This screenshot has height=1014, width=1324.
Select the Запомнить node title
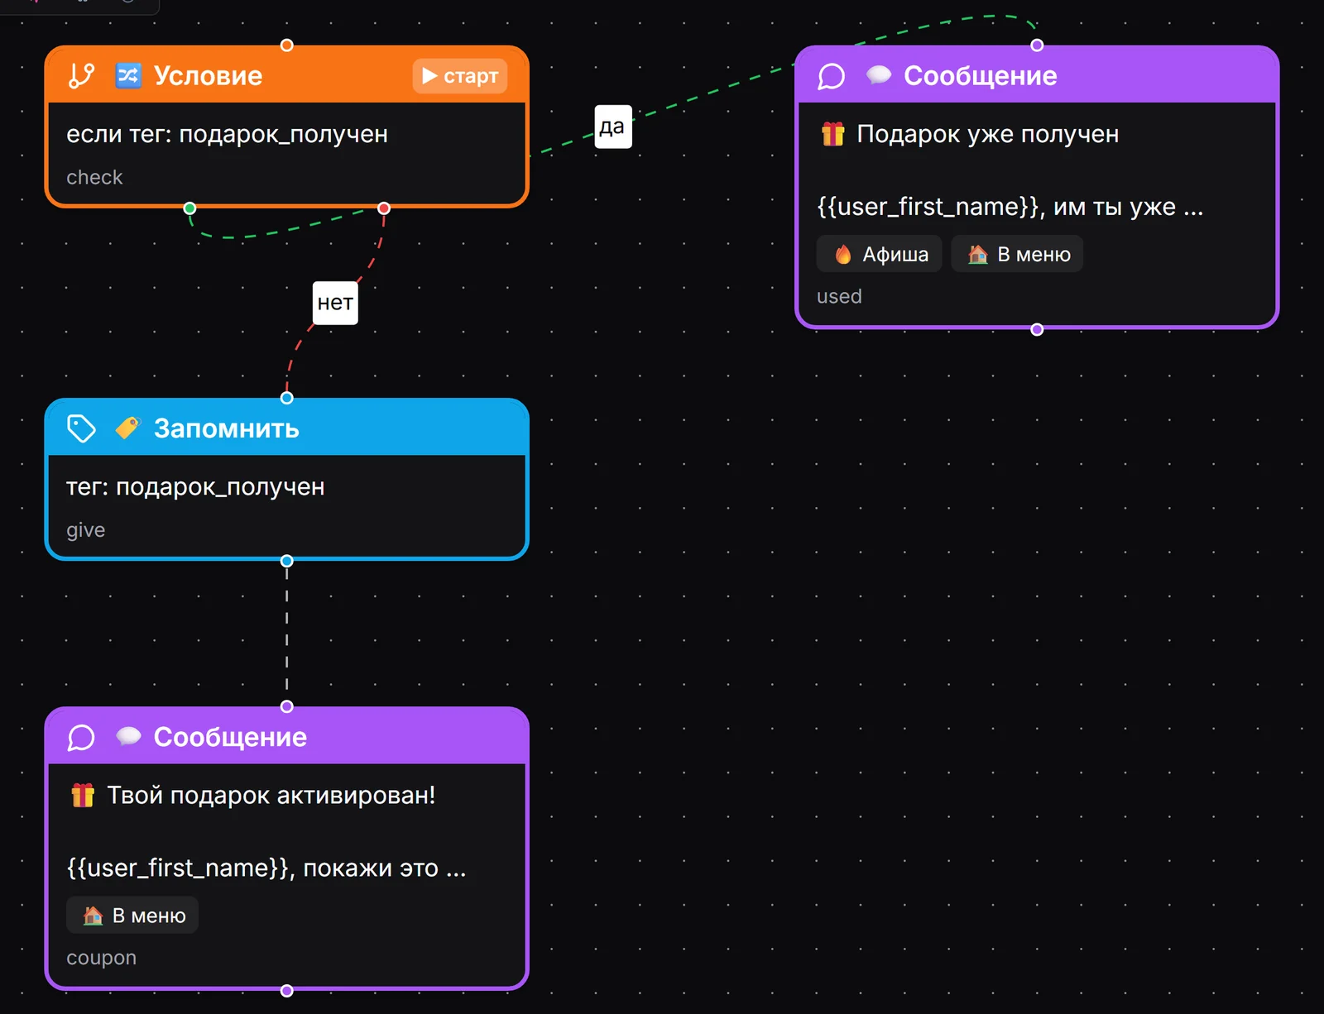(x=226, y=428)
